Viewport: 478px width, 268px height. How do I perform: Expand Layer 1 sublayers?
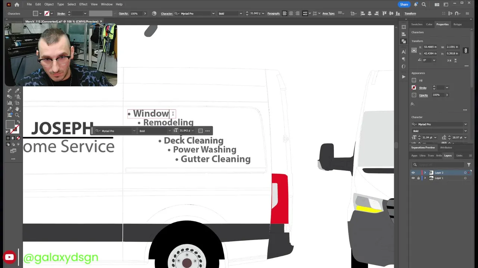click(425, 178)
